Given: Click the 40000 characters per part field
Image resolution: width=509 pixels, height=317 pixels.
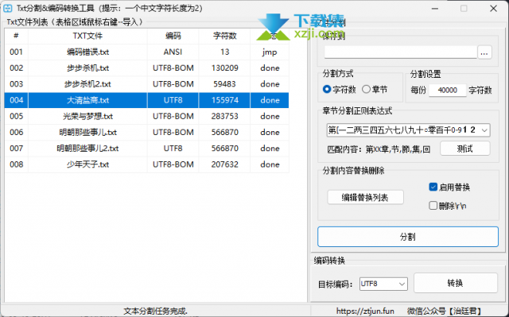Looking at the screenshot, I should pyautogui.click(x=447, y=90).
